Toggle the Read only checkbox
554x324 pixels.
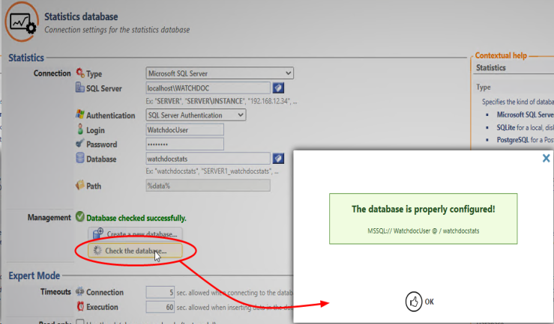pyautogui.click(x=80, y=323)
